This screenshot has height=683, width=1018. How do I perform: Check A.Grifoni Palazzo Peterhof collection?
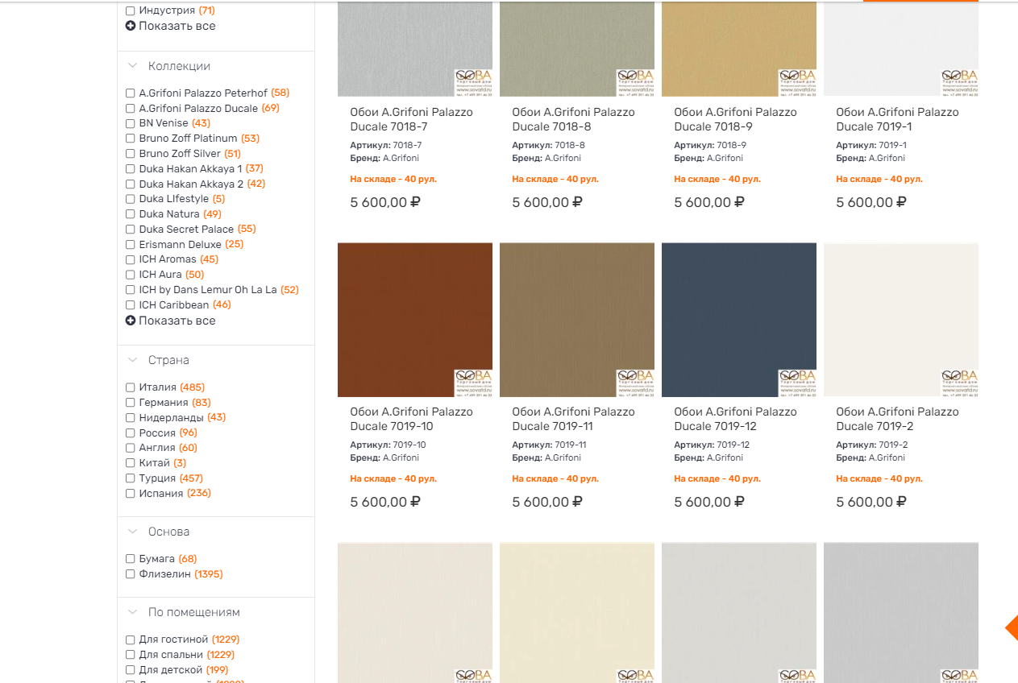[131, 93]
